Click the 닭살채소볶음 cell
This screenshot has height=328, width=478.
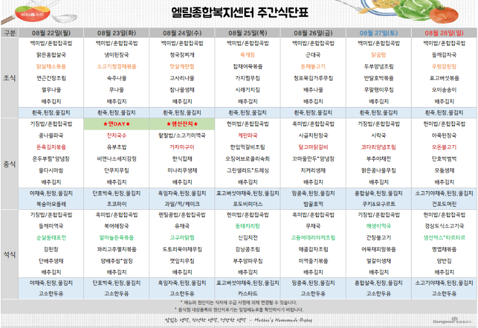[x=51, y=66]
